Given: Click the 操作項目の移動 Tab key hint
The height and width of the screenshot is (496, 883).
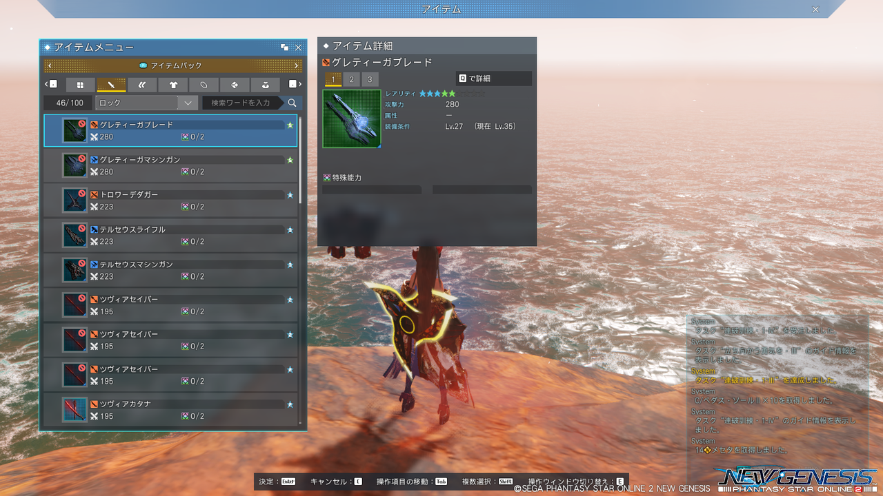Looking at the screenshot, I should click(x=413, y=481).
